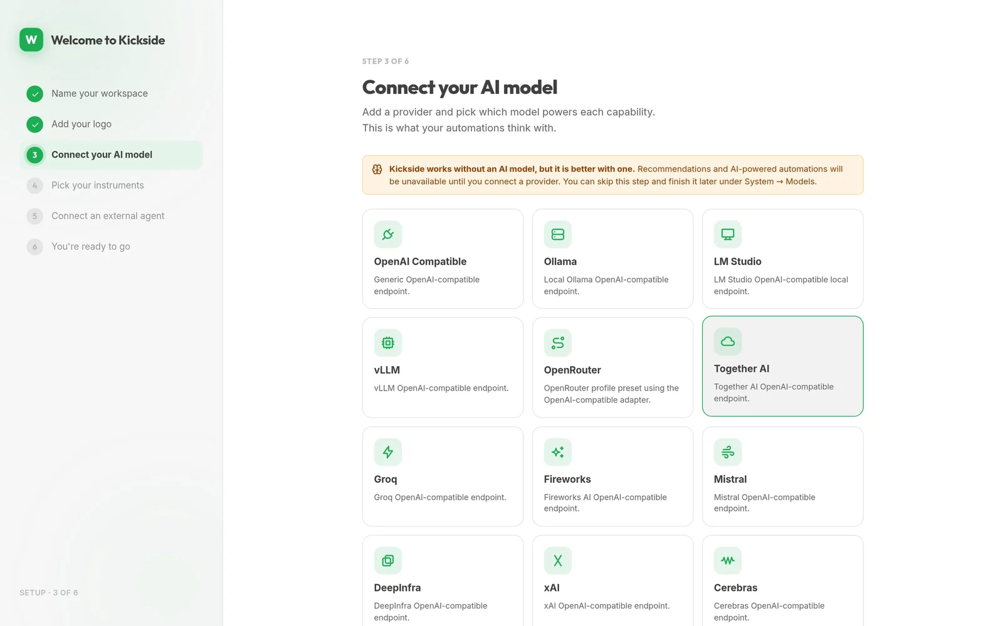Click the vLLM chip icon
This screenshot has height=626, width=1003.
[388, 343]
